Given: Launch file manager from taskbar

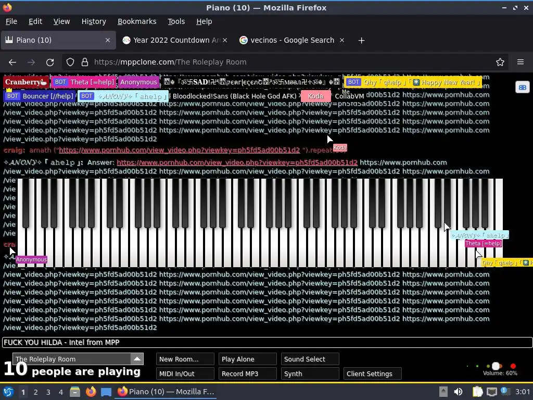Looking at the screenshot, I should (x=75, y=392).
